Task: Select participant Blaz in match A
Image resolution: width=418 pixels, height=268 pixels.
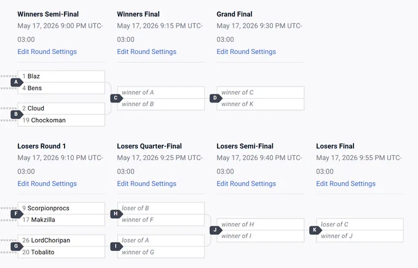Action: [x=61, y=76]
